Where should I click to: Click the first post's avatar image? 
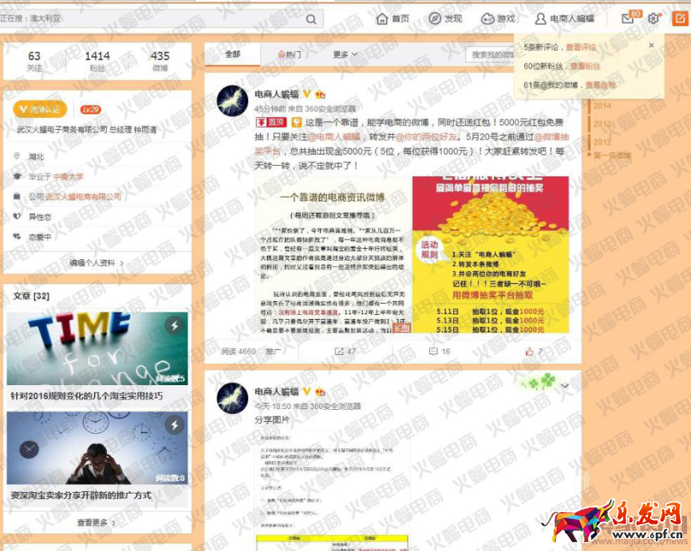tap(232, 100)
